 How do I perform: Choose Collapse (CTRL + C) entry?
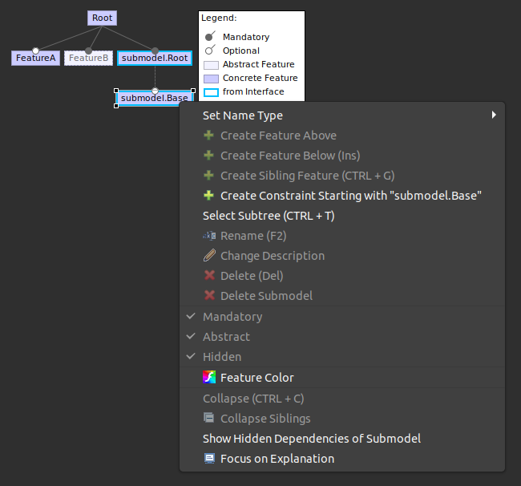pyautogui.click(x=342, y=399)
